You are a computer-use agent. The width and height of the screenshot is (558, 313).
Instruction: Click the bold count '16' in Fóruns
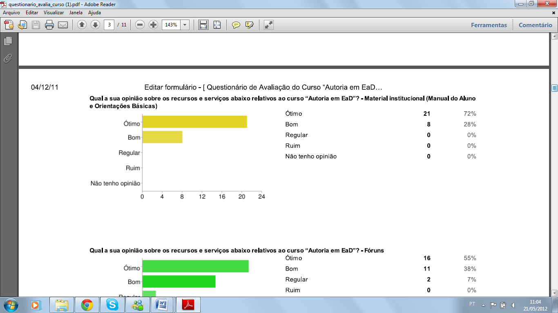(427, 258)
